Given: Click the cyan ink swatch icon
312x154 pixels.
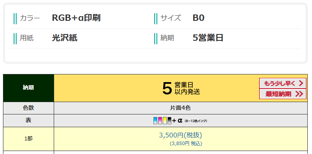Looking at the screenshot, I should coord(156,121).
